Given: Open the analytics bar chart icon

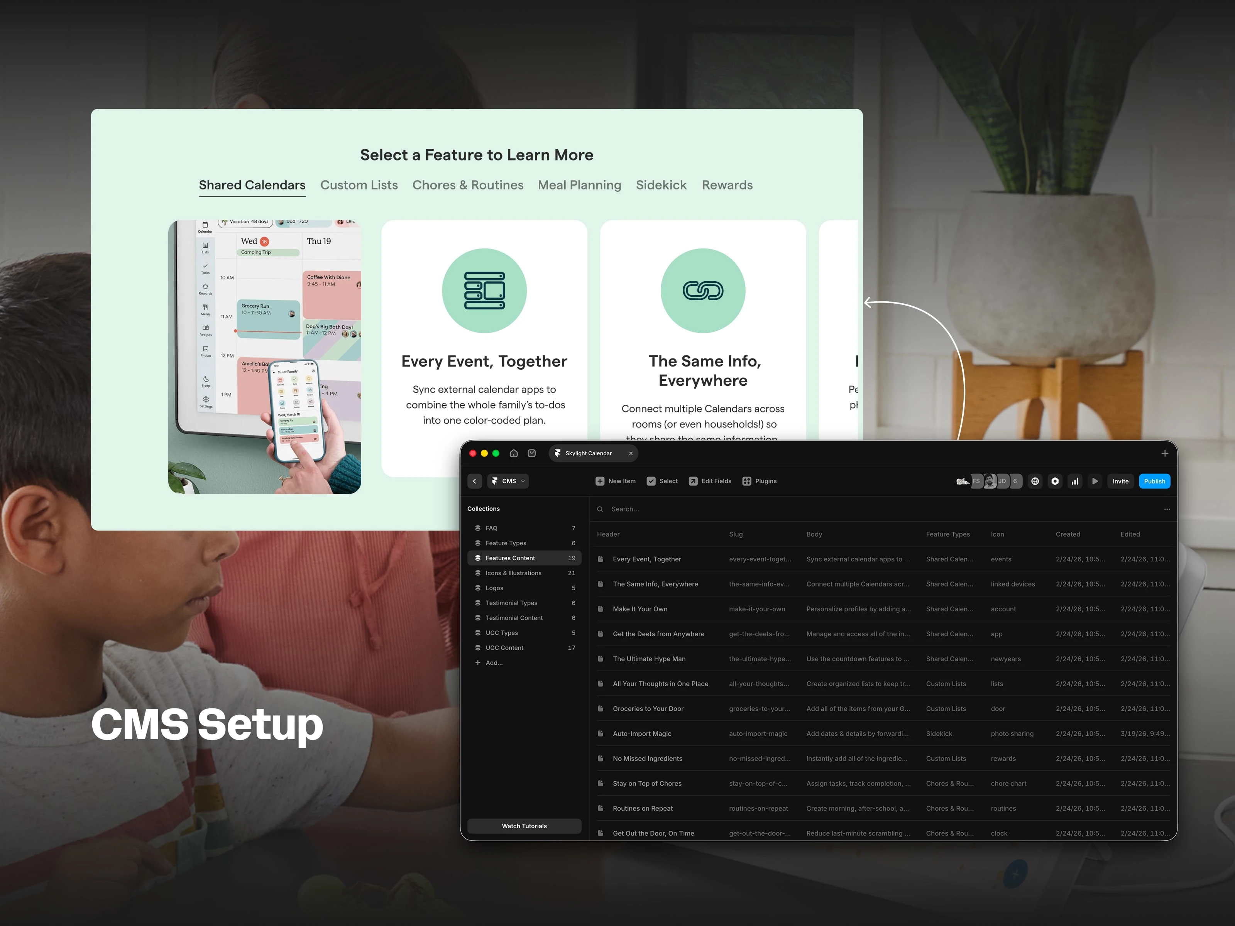Looking at the screenshot, I should click(1075, 481).
